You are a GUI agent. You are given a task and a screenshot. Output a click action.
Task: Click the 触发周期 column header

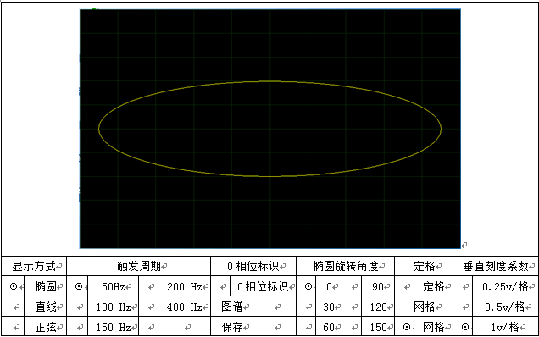[139, 266]
